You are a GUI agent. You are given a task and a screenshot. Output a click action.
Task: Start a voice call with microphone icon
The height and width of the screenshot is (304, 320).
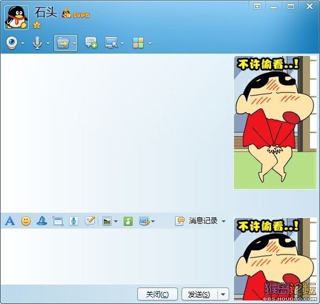(x=37, y=43)
